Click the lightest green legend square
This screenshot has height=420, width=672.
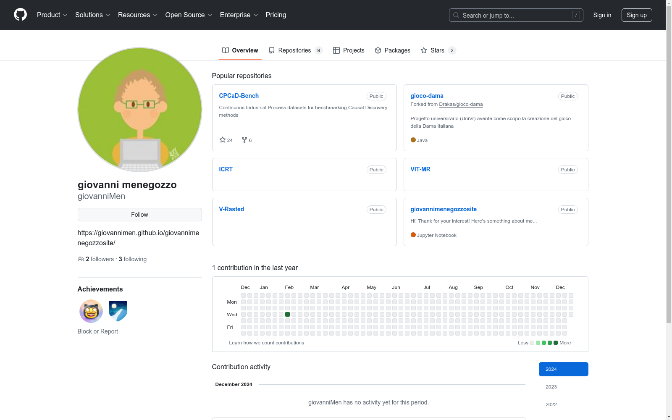(x=538, y=343)
